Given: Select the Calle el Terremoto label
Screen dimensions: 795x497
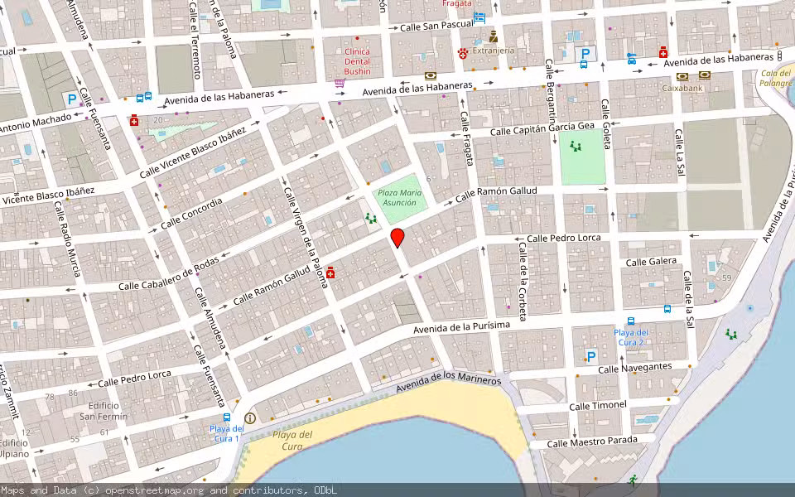Looking at the screenshot, I should click(x=195, y=40).
